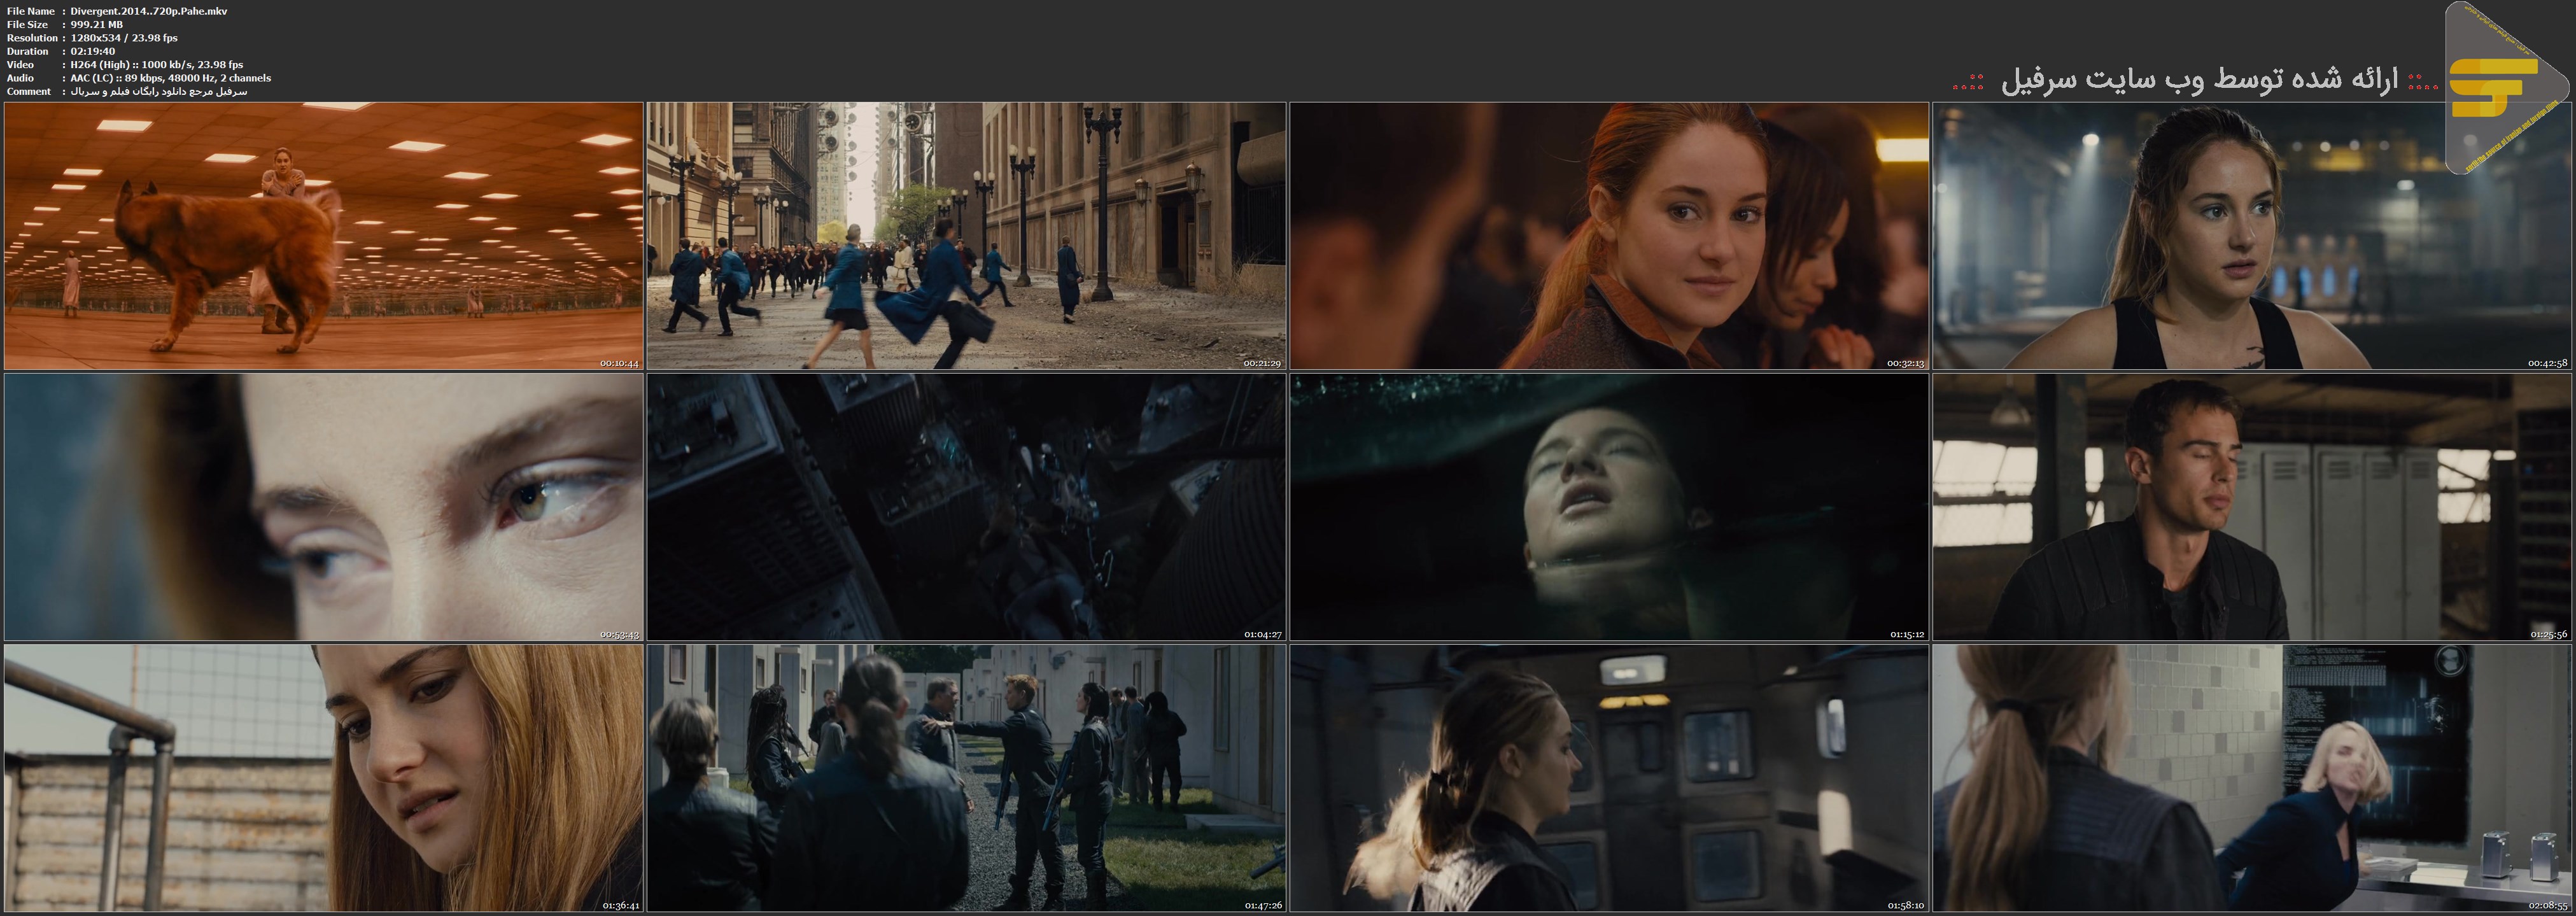Select the street crowd thumbnail at 00:21:29
2576x916 pixels.
point(966,236)
